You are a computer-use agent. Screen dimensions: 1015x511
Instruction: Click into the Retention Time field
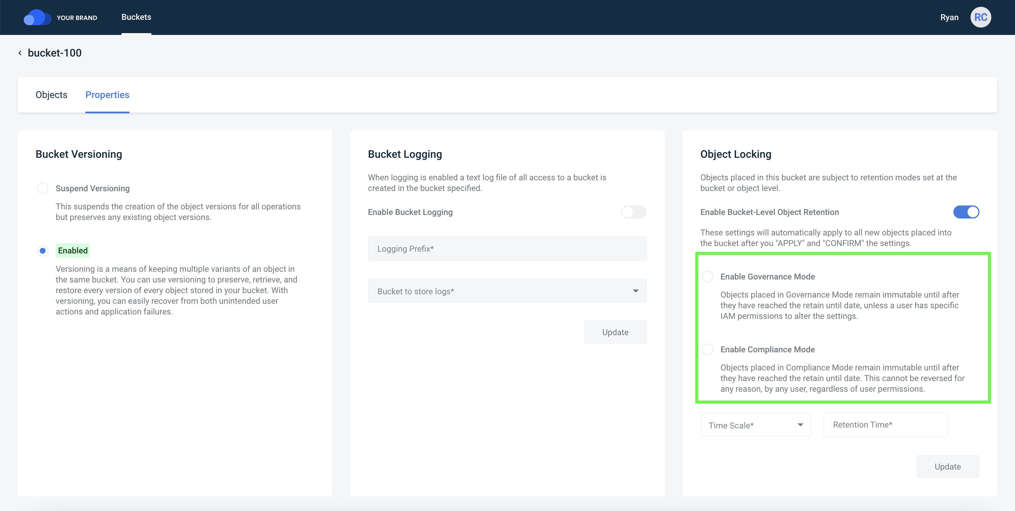pos(885,424)
